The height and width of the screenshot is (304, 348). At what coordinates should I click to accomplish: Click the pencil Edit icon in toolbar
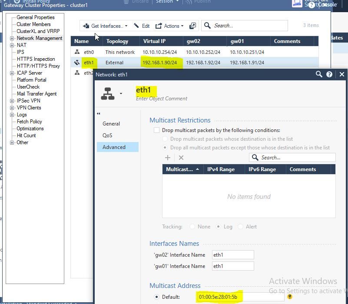coord(136,26)
